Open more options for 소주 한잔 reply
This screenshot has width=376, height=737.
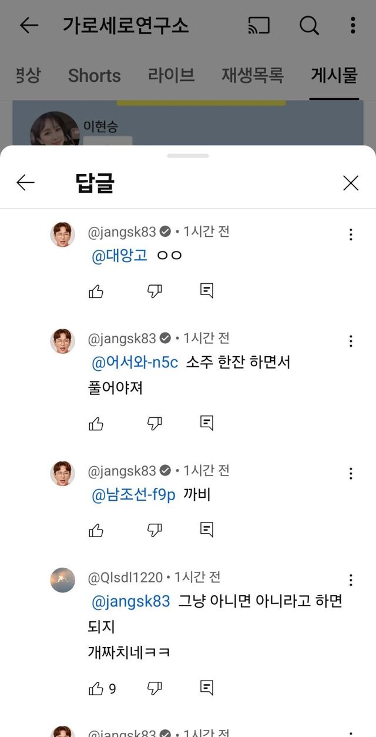351,341
